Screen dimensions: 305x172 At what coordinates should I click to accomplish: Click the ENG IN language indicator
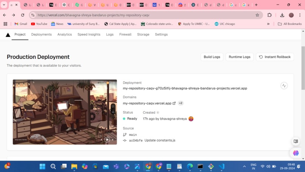(254, 166)
